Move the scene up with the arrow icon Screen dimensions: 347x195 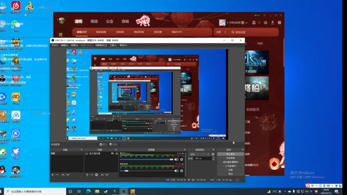click(x=63, y=175)
